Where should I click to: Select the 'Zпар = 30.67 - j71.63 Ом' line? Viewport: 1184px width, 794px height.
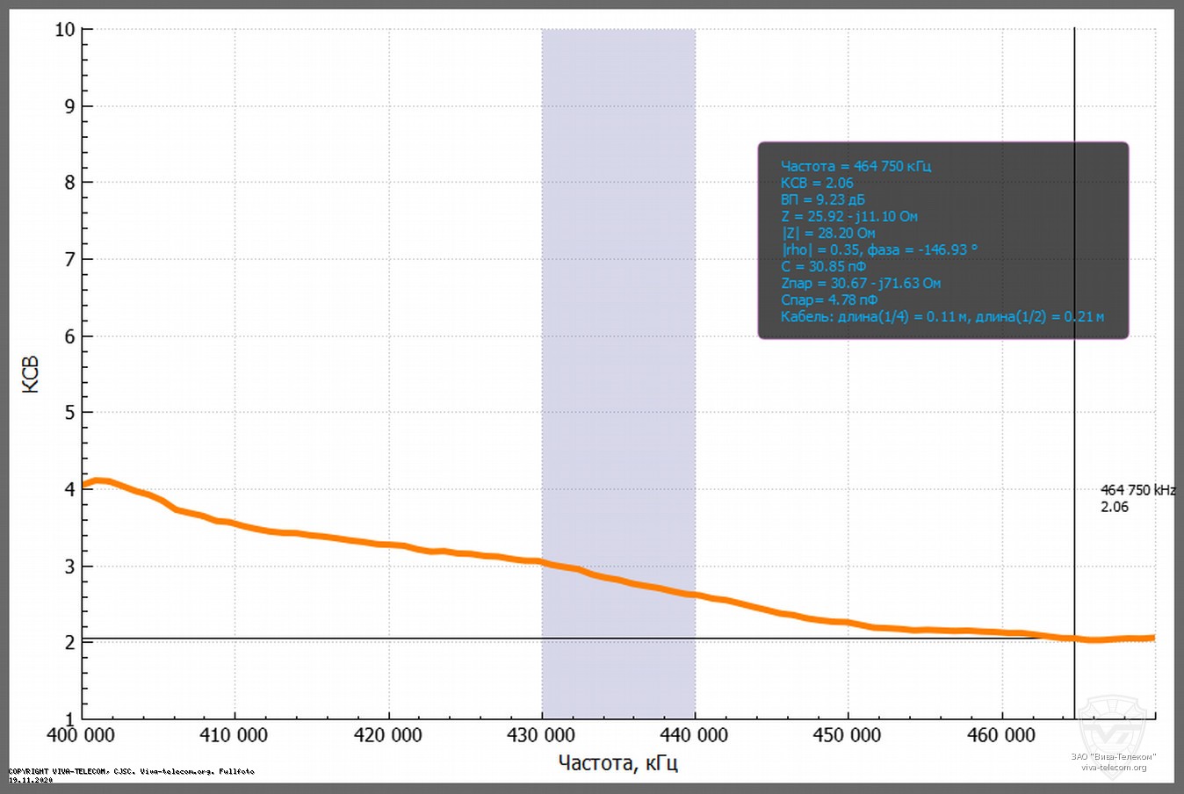pyautogui.click(x=860, y=283)
